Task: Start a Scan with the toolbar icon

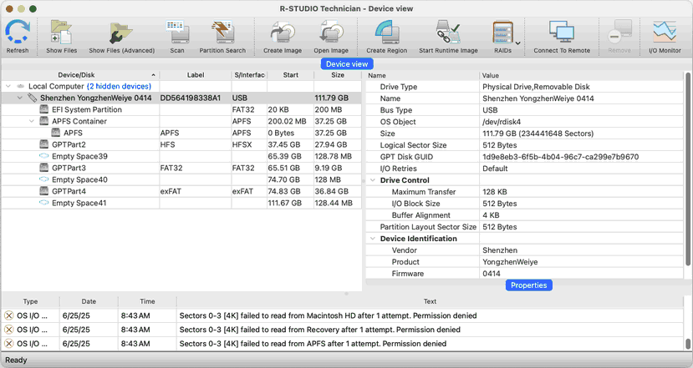Action: click(177, 32)
